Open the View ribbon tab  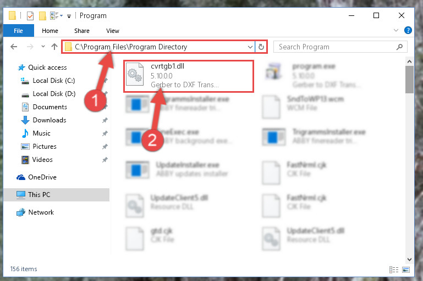113,31
